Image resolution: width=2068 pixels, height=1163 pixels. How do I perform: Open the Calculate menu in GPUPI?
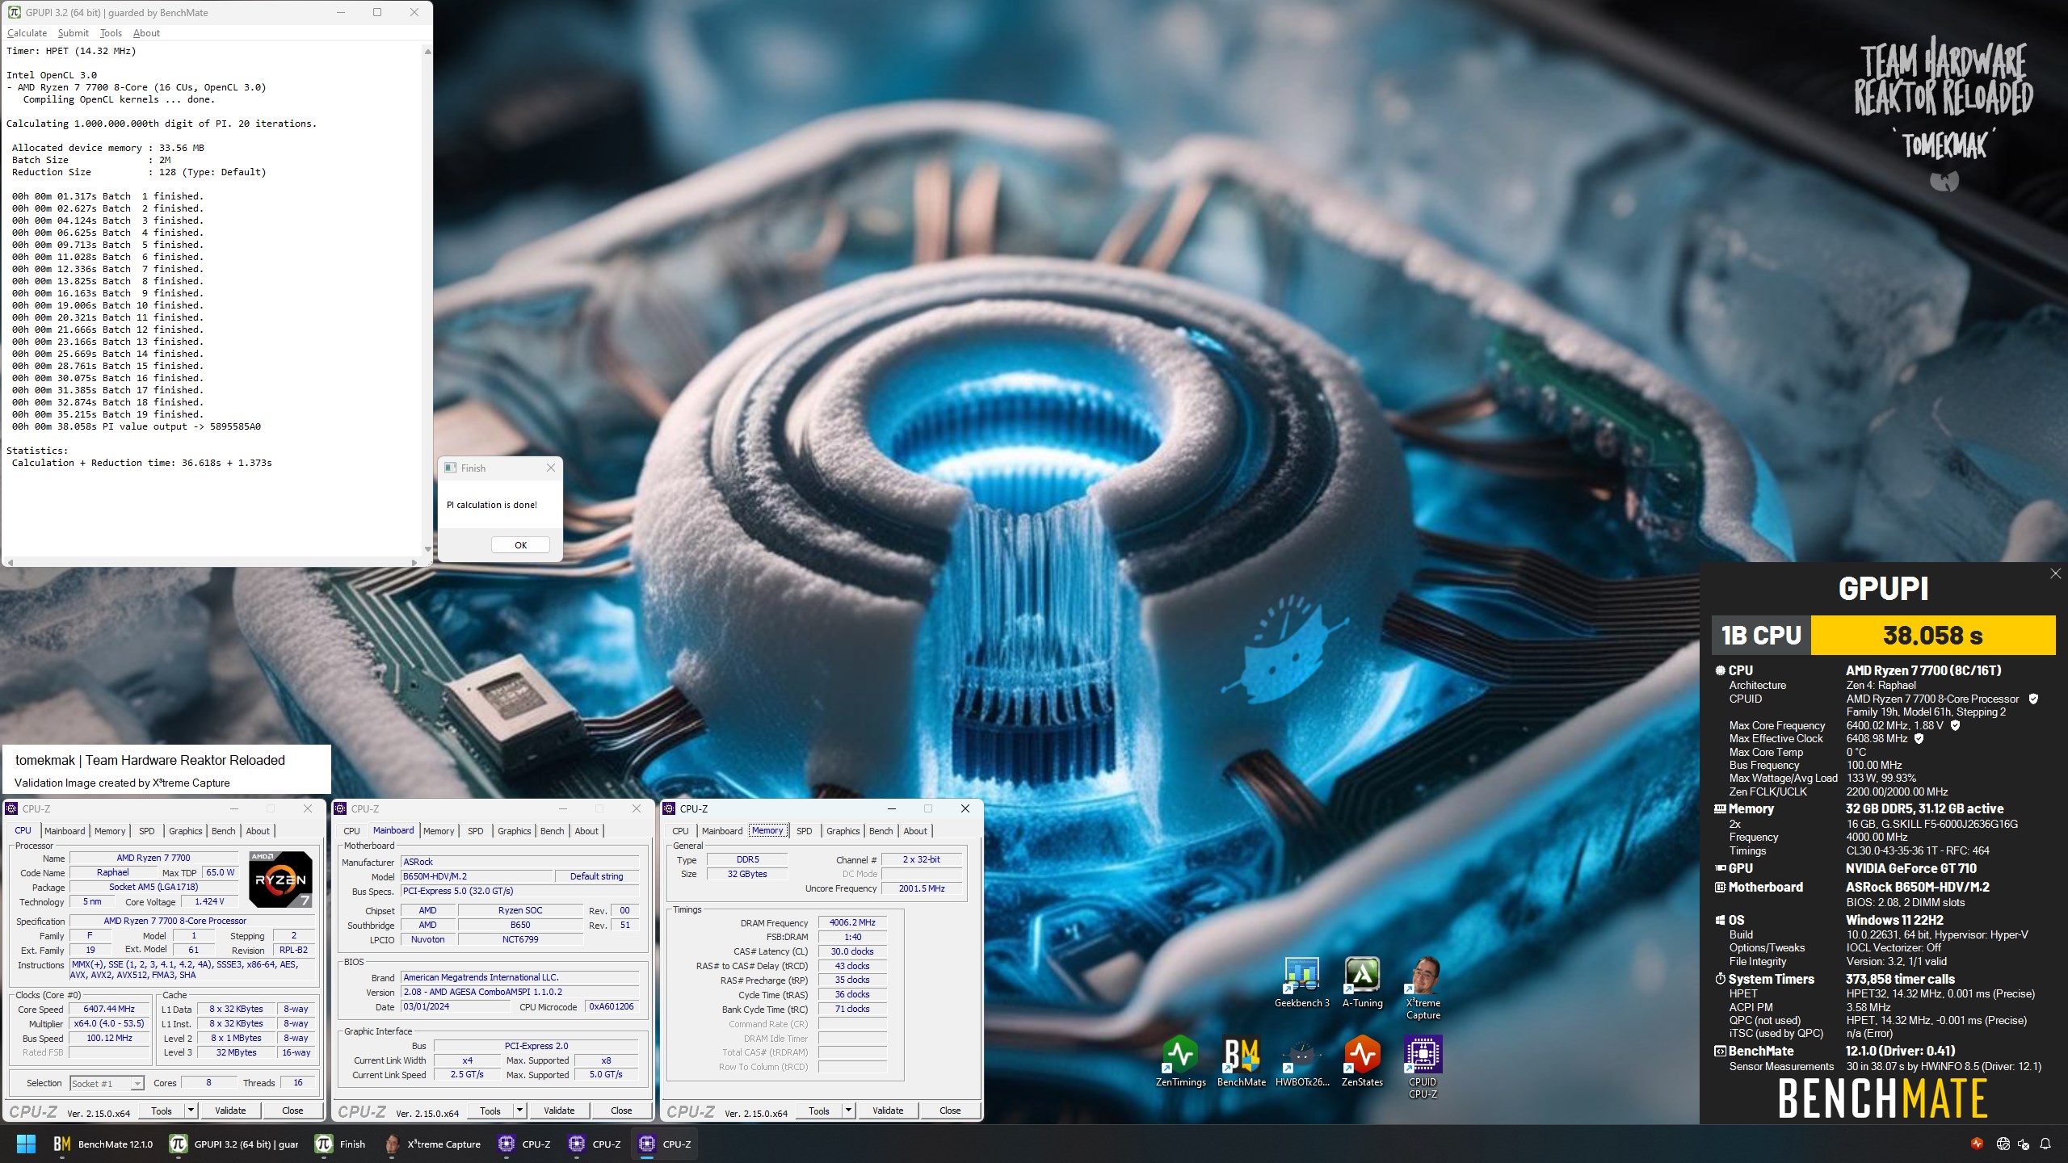point(27,33)
